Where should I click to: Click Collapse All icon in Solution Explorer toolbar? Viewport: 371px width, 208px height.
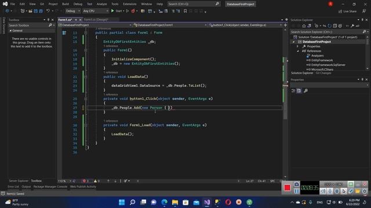pos(335,25)
